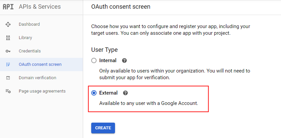Click the API logo icon
Viewport: 281px width, 138px height.
click(8, 7)
